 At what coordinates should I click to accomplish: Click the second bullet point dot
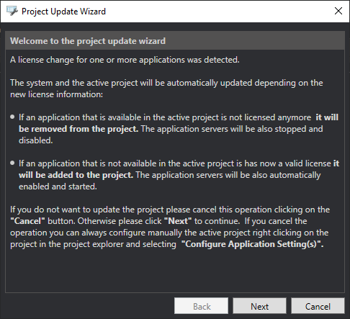click(12, 163)
